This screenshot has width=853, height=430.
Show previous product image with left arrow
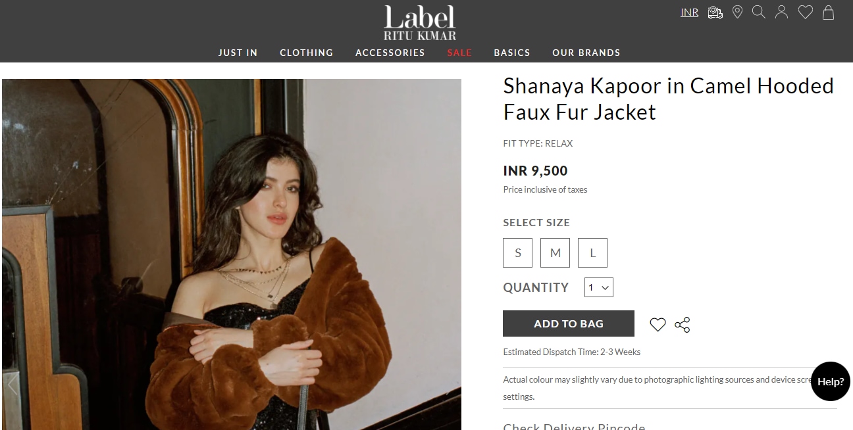point(12,385)
